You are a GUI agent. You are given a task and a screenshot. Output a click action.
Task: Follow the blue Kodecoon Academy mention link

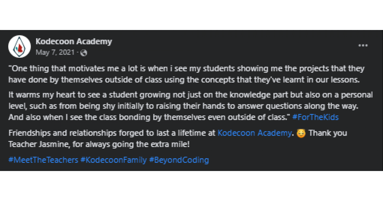254,133
